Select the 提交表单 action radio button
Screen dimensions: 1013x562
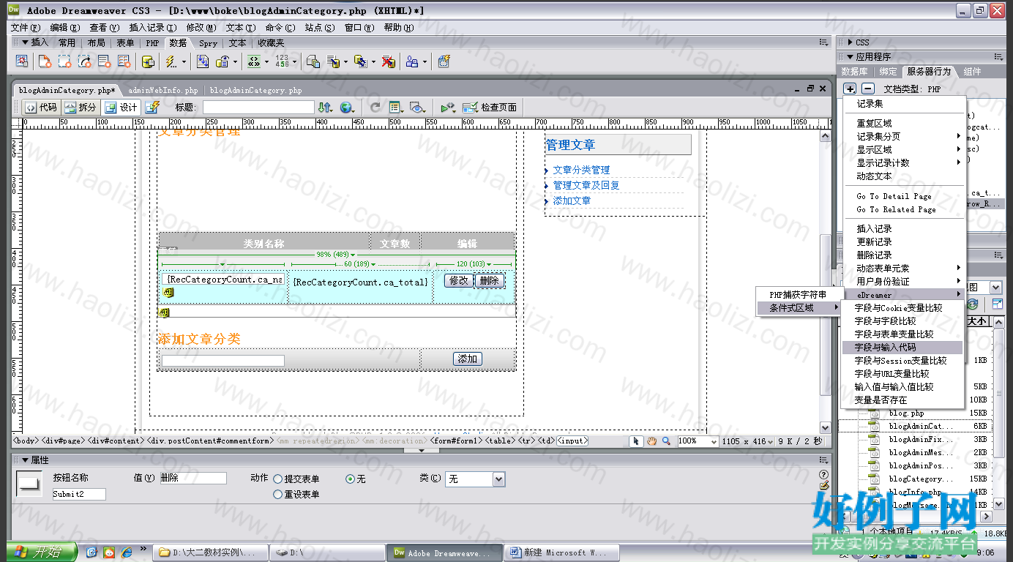coord(277,479)
